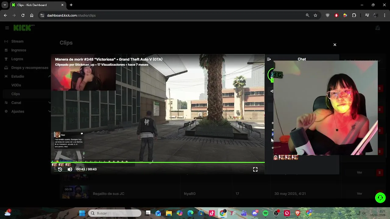This screenshot has height=219, width=390.
Task: Open Spotify from the taskbar
Action: [x=265, y=213]
